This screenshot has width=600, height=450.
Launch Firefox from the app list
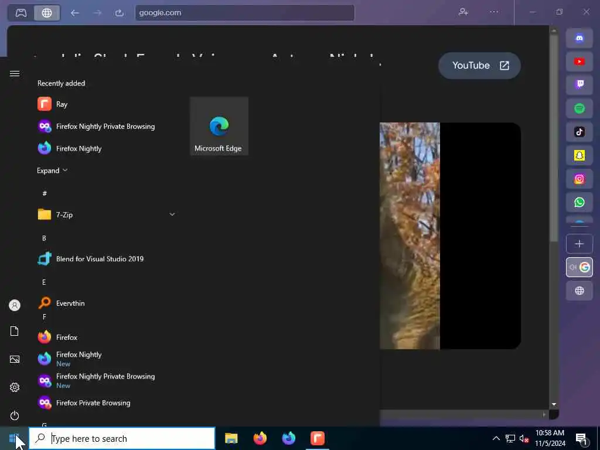107,337
